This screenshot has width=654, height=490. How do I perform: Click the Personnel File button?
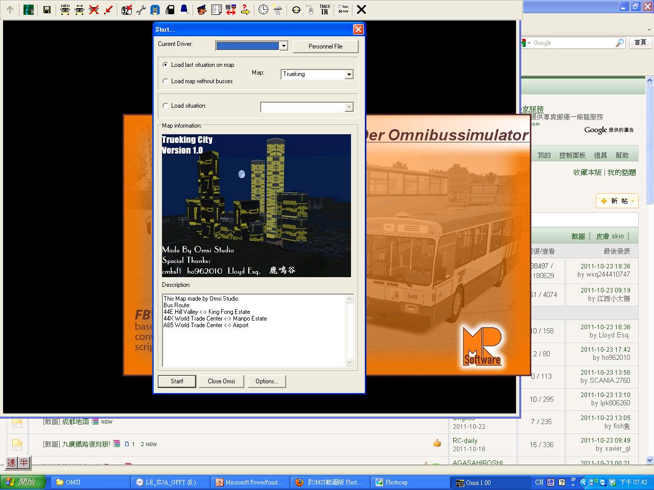325,46
